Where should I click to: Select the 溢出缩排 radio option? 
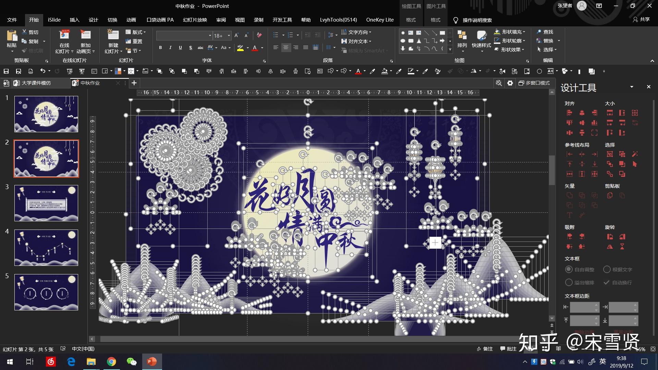pos(569,283)
